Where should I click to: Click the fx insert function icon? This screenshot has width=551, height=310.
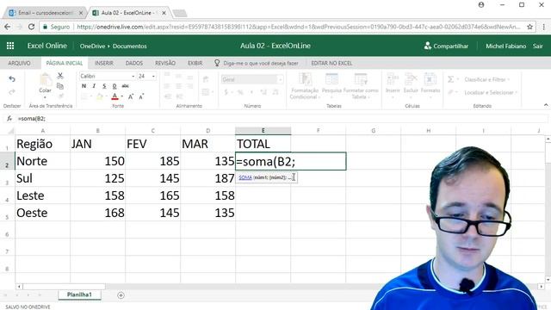pyautogui.click(x=9, y=119)
